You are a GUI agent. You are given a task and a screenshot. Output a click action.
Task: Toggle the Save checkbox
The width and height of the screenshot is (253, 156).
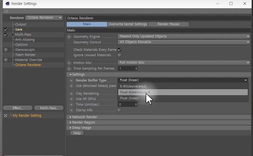tap(6, 29)
